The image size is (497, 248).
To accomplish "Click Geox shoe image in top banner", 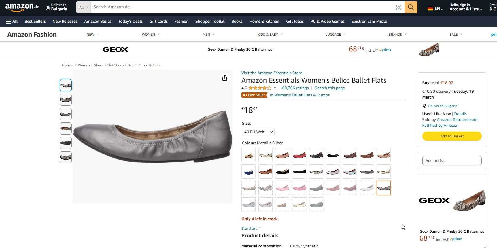I will 429,50.
